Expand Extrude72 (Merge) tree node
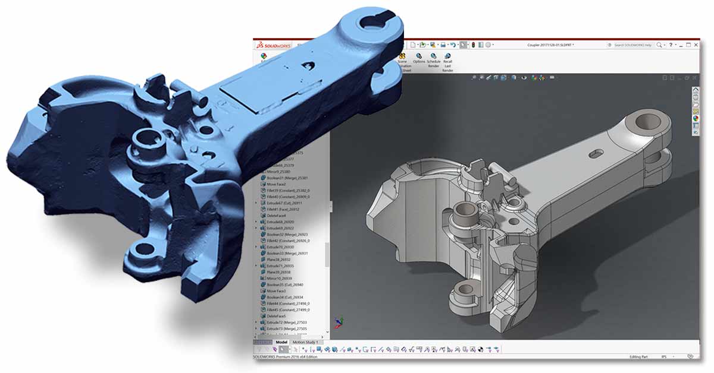The height and width of the screenshot is (373, 714). click(256, 321)
